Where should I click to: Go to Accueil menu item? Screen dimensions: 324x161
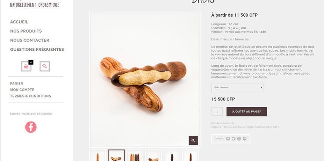pos(19,22)
